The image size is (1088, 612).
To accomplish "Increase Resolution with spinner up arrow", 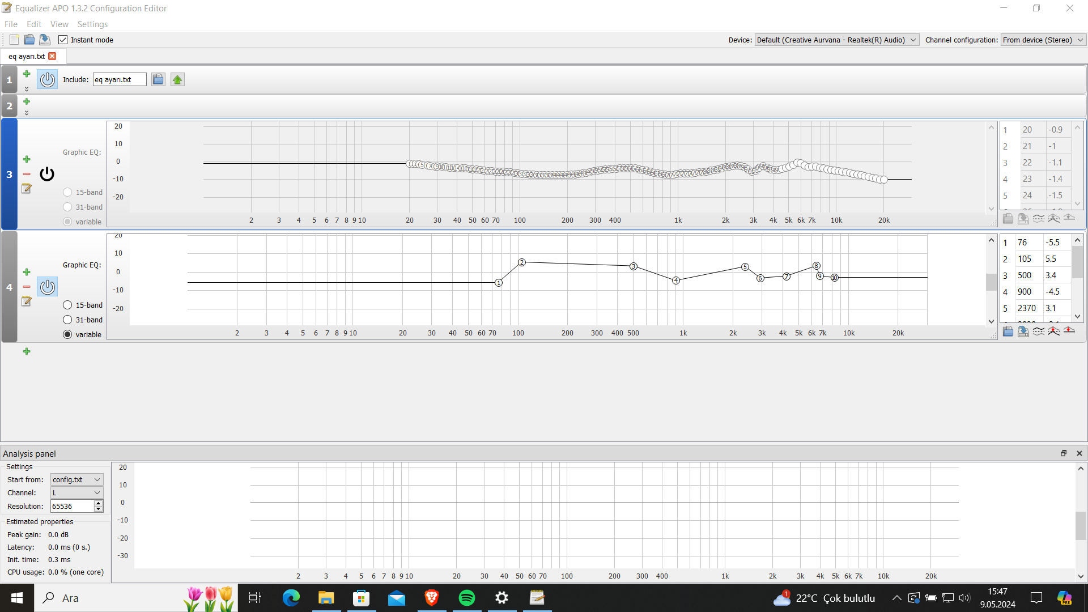I will (x=99, y=503).
